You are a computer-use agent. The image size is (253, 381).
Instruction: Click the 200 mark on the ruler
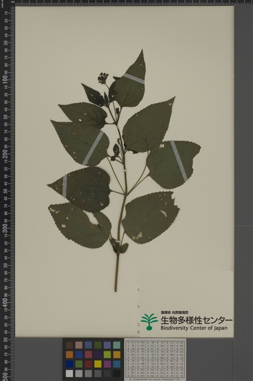tap(5, 154)
